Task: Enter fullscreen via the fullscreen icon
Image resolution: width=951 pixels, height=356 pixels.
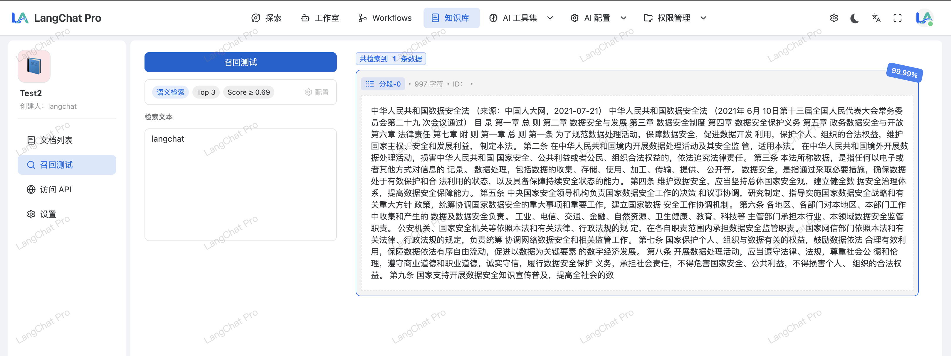Action: [x=897, y=18]
